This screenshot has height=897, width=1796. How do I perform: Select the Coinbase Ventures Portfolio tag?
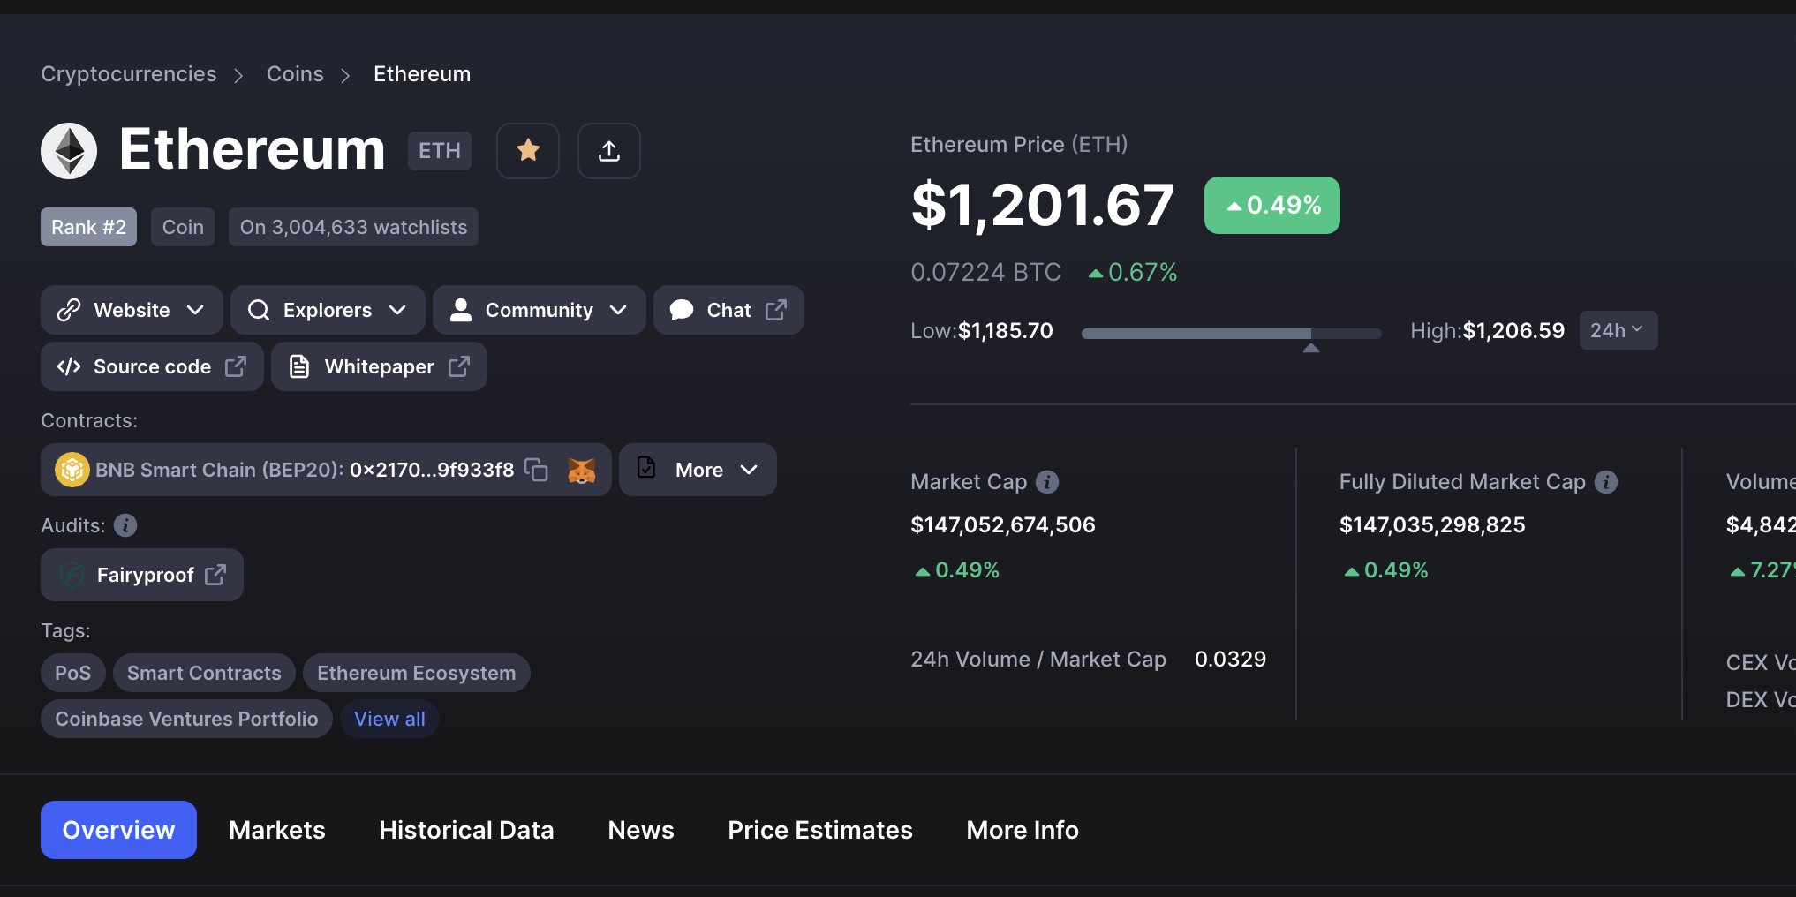(186, 719)
